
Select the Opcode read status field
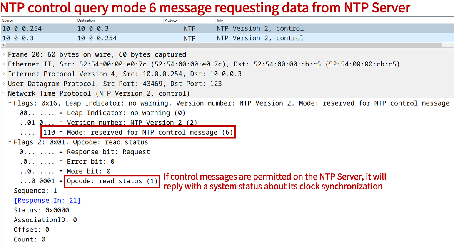point(112,181)
